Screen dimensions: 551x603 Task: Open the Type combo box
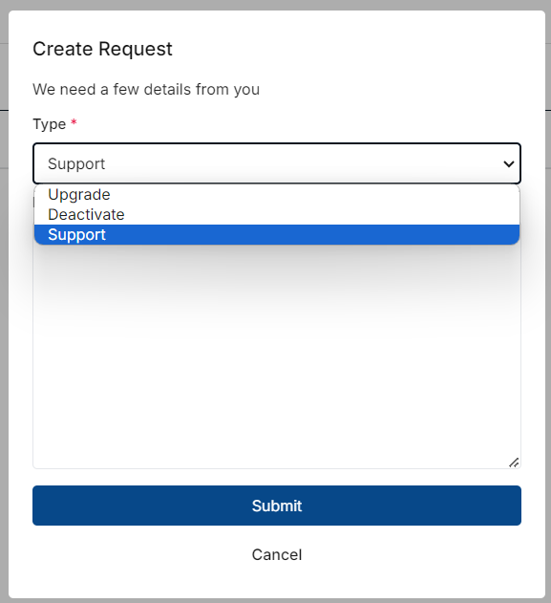(x=277, y=163)
